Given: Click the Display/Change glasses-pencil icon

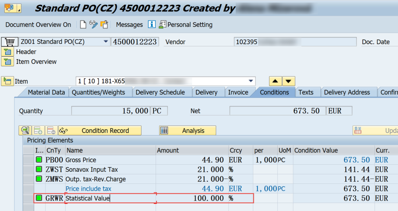Looking at the screenshot, I should pos(93,24).
